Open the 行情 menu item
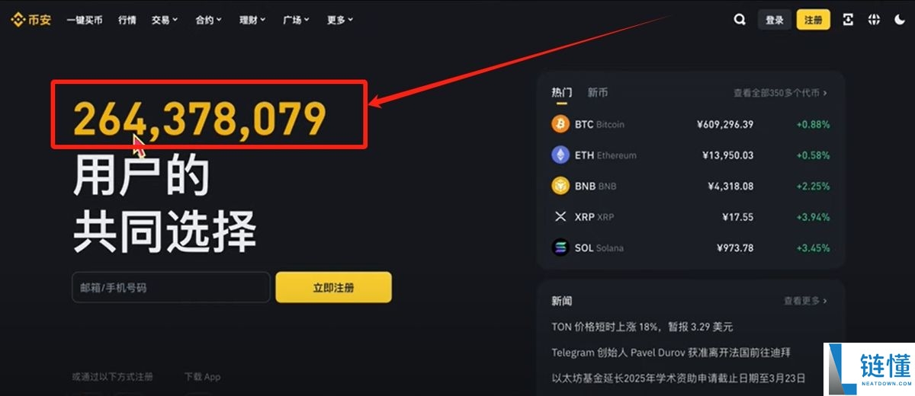The width and height of the screenshot is (915, 396). (x=127, y=21)
